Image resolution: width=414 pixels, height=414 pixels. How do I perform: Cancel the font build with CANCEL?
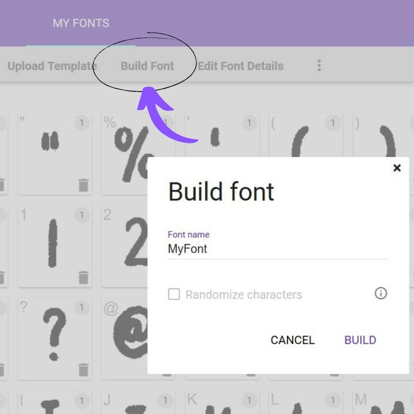tap(292, 340)
